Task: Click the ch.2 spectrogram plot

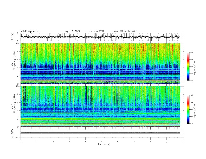Action: 100,107
